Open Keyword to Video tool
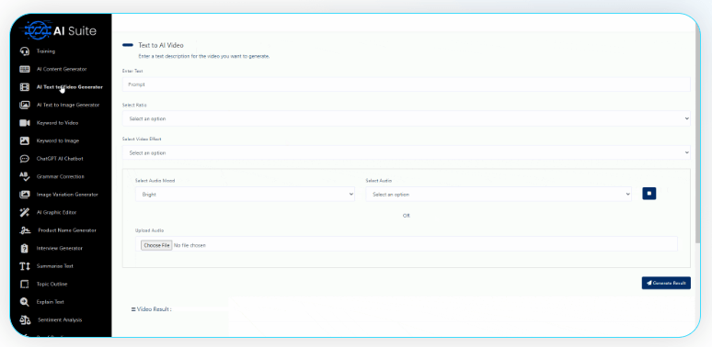 pyautogui.click(x=57, y=123)
